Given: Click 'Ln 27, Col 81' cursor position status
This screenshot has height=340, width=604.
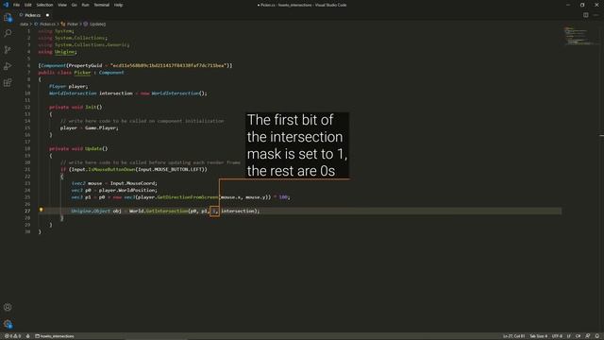Looking at the screenshot, I should (513, 336).
